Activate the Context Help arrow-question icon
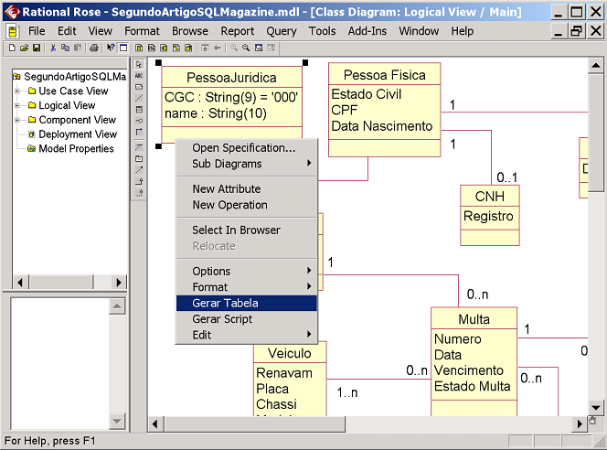The height and width of the screenshot is (450, 607). tap(111, 48)
